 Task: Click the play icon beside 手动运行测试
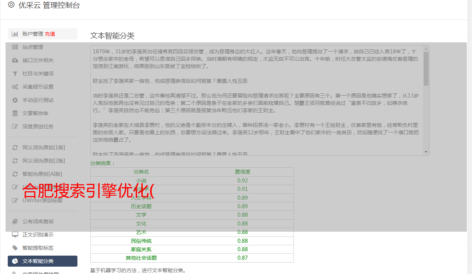[15, 100]
